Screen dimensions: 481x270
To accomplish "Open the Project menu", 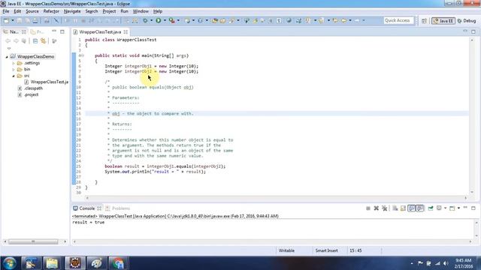I will tap(109, 11).
